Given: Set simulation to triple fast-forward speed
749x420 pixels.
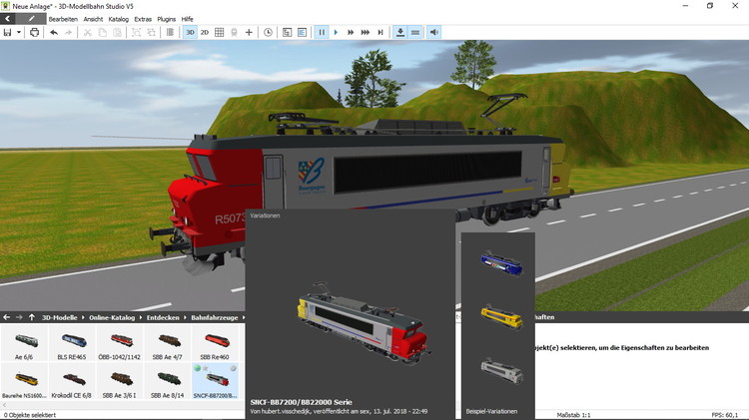Looking at the screenshot, I should pos(366,33).
